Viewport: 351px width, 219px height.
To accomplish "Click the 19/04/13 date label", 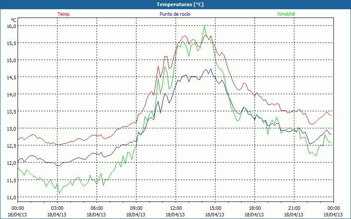I will point(333,215).
